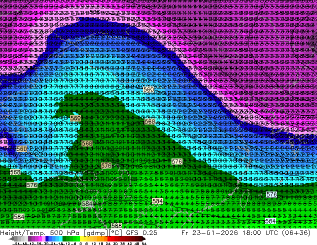The height and width of the screenshot is (245, 317).
Task: Click the '-42' legend scale label
Action: pyautogui.click(x=32, y=244)
